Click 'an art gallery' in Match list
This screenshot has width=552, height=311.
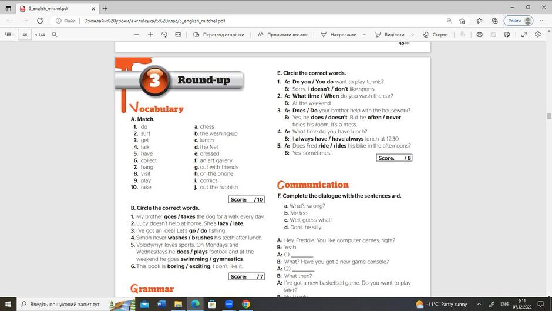[x=216, y=160]
